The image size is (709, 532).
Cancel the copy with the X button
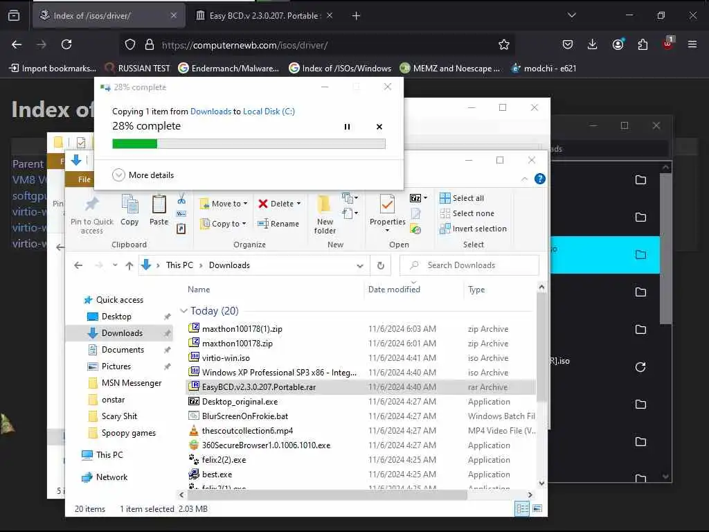point(379,127)
